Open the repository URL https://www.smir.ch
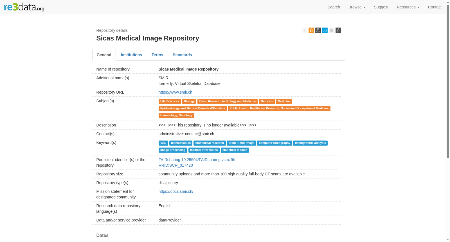This screenshot has height=242, width=450. pos(175,92)
